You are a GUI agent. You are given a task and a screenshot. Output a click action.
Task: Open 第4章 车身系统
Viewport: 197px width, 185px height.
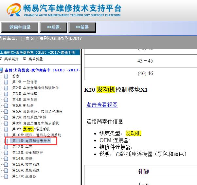point(25,100)
